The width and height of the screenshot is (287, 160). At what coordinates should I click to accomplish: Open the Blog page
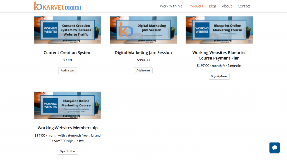point(212,6)
